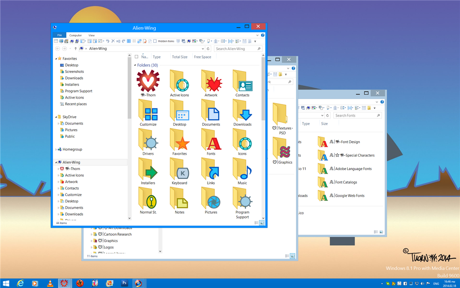The width and height of the screenshot is (460, 288).
Task: Open the system clock in taskbar
Action: pyautogui.click(x=450, y=283)
